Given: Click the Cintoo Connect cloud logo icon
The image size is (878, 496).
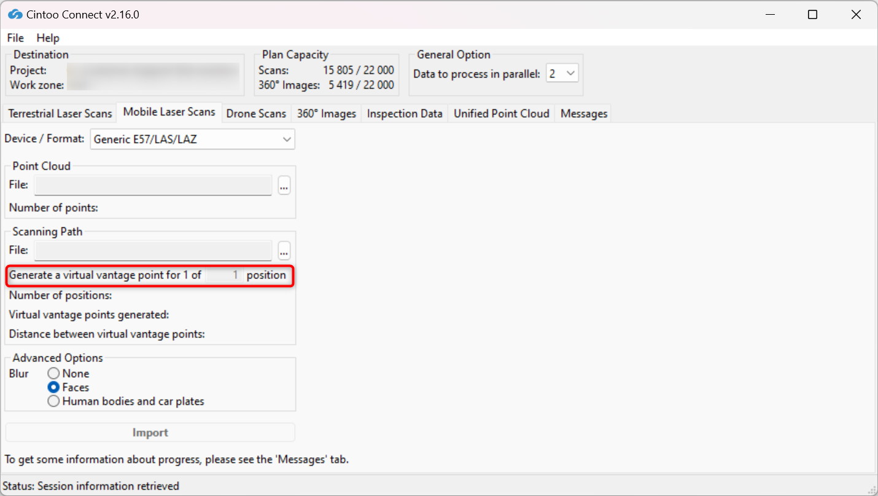Looking at the screenshot, I should point(15,14).
